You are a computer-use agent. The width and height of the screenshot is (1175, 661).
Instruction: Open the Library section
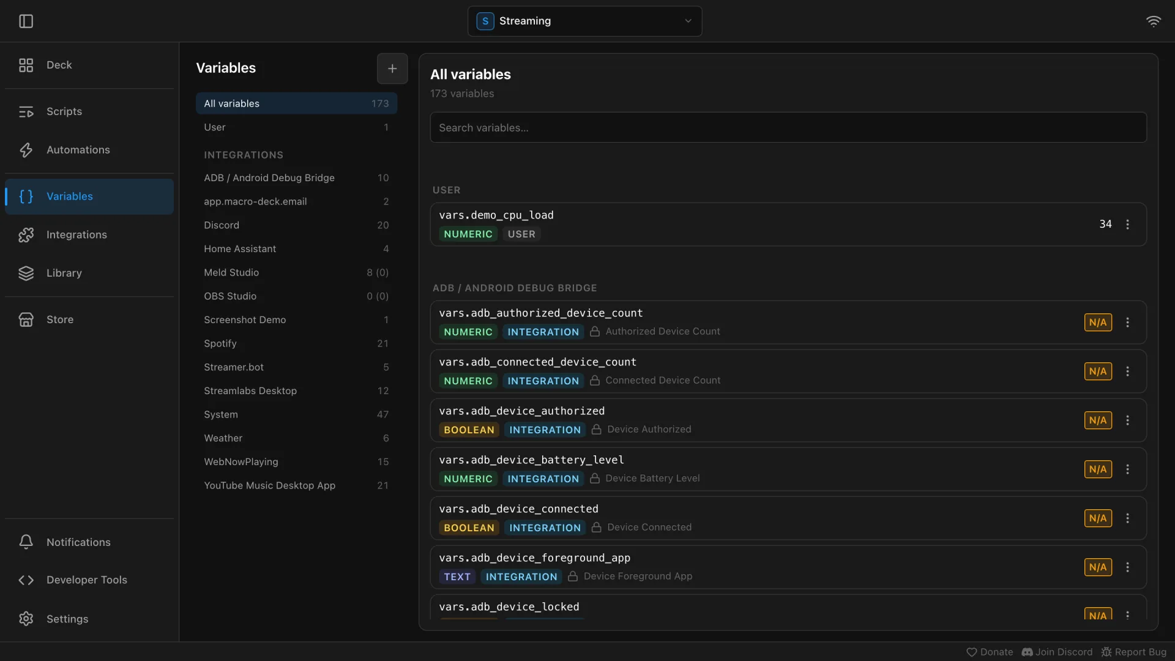tap(89, 273)
